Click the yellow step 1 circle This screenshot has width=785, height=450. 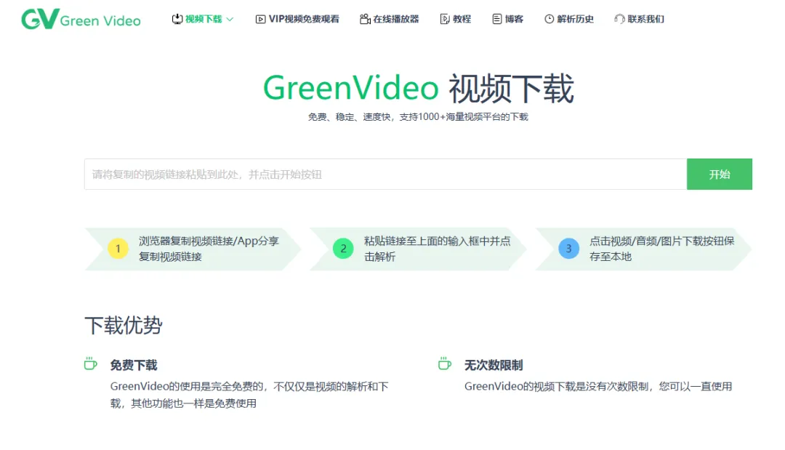click(x=118, y=249)
